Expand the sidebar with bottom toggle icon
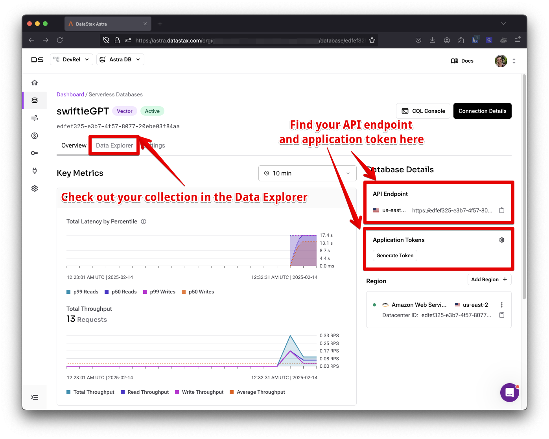This screenshot has height=439, width=549. [35, 397]
